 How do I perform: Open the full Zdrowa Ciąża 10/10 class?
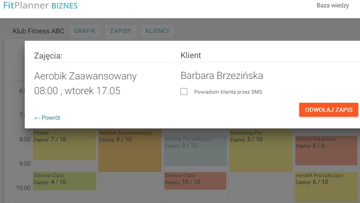pos(195,180)
